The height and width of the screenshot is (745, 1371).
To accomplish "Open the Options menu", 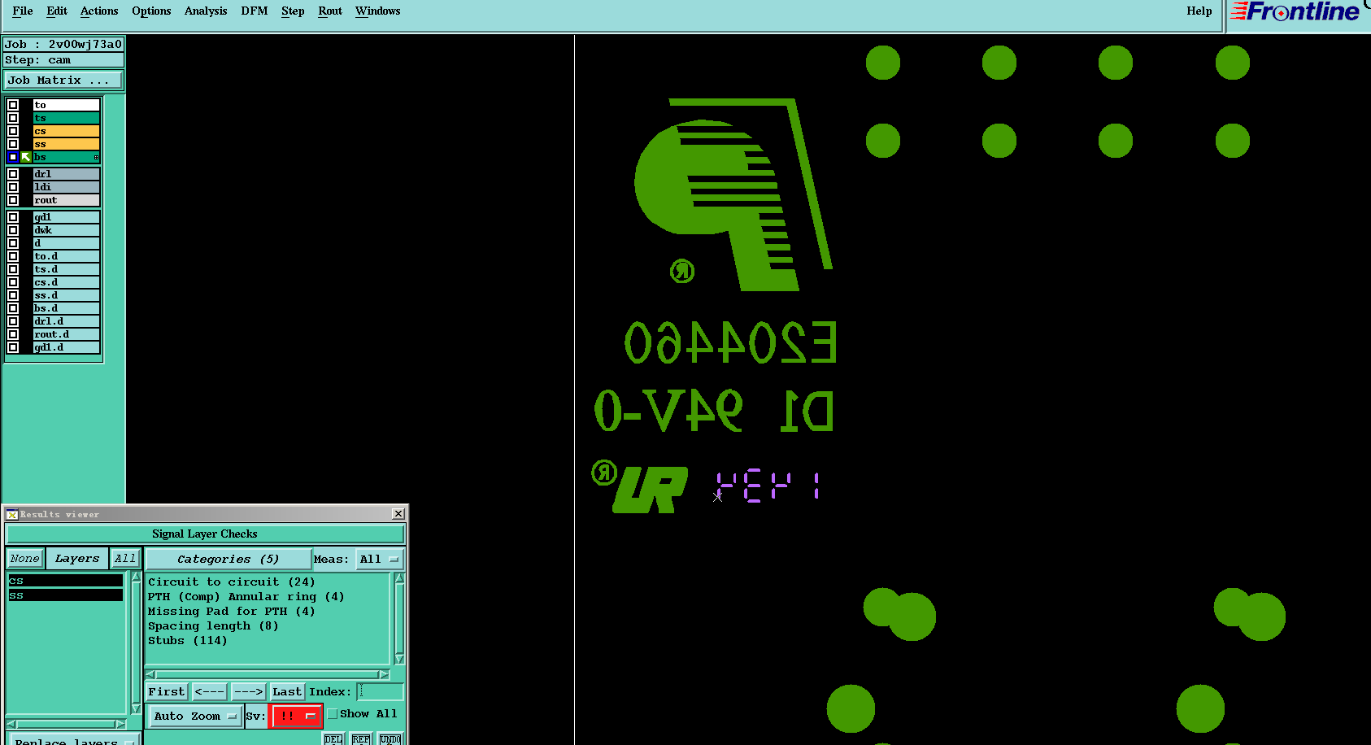I will pyautogui.click(x=151, y=11).
